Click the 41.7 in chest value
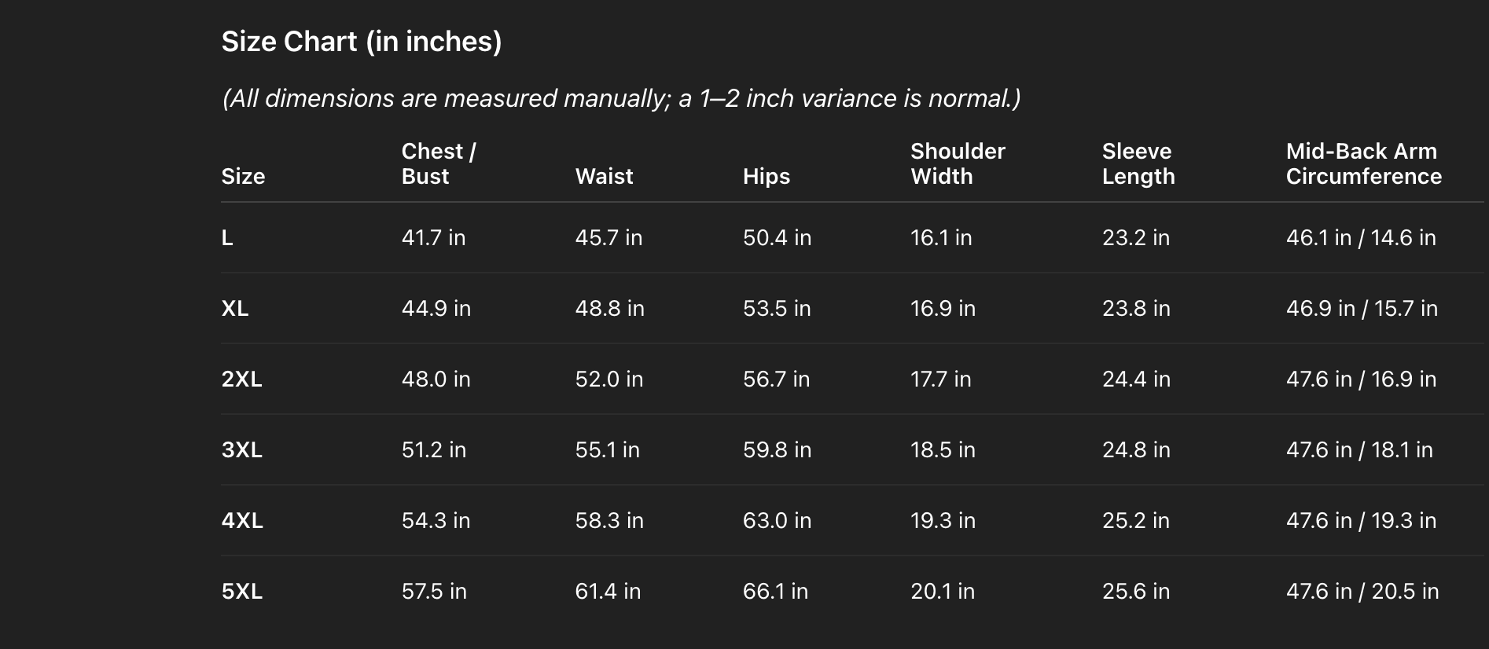The width and height of the screenshot is (1489, 649). pos(433,237)
